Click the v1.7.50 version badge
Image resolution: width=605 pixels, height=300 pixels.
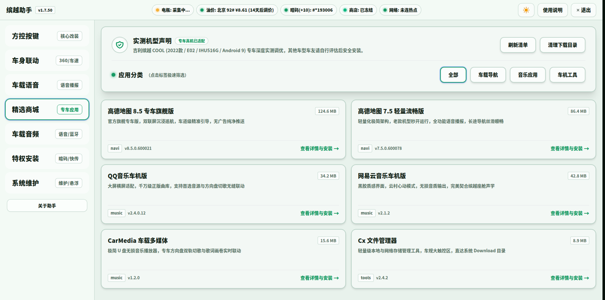coord(45,10)
